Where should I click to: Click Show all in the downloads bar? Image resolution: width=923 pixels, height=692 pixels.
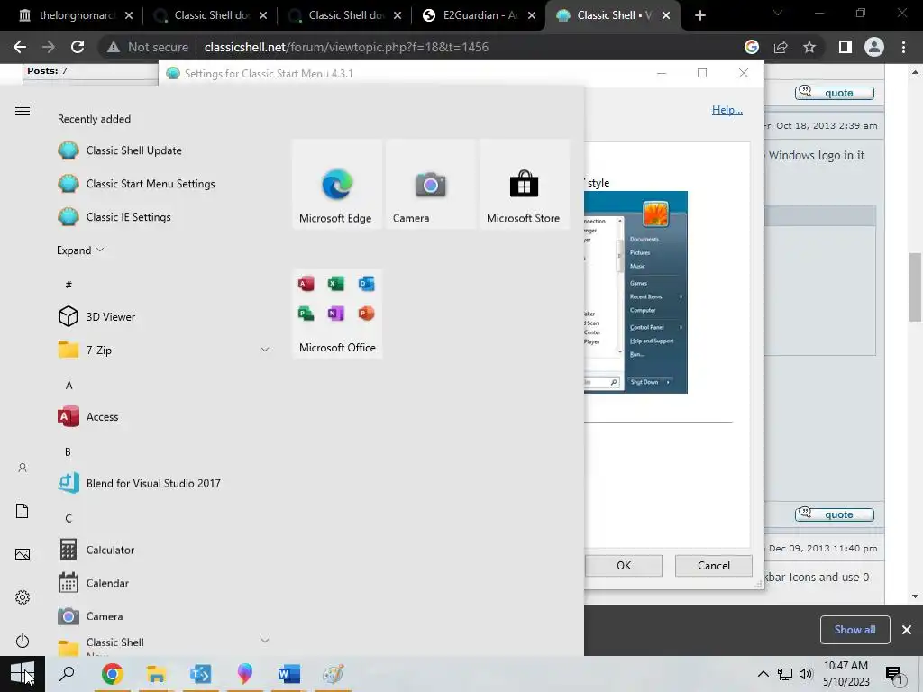854,630
